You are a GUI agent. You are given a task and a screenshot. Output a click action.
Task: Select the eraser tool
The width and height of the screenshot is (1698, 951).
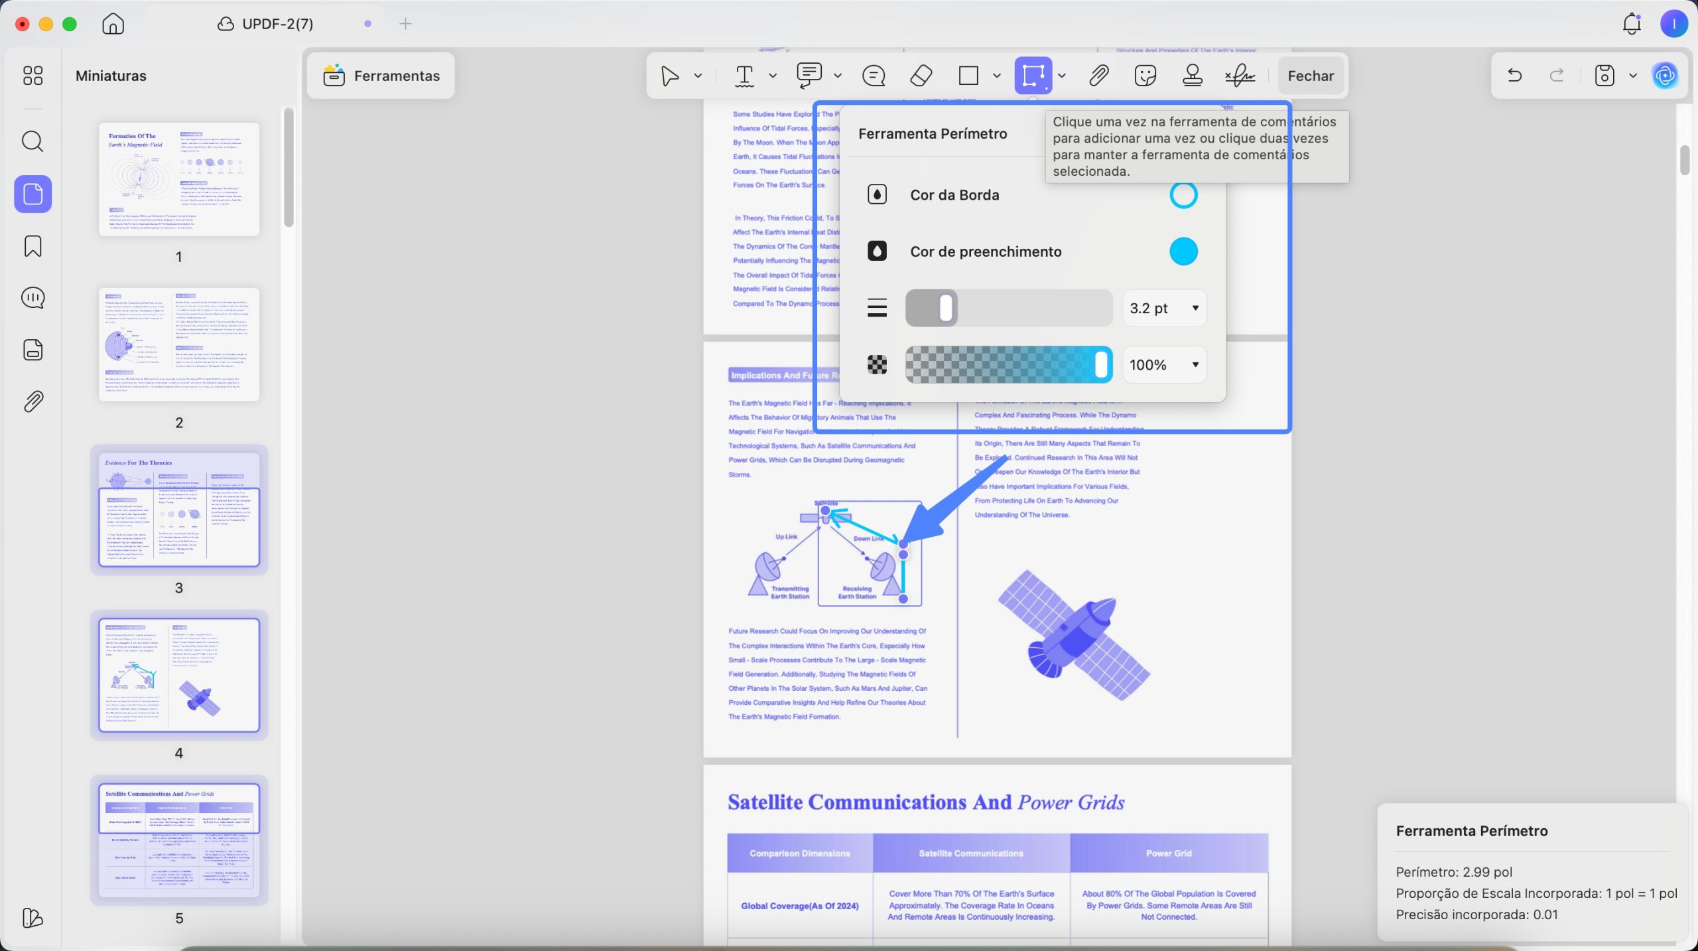[921, 76]
